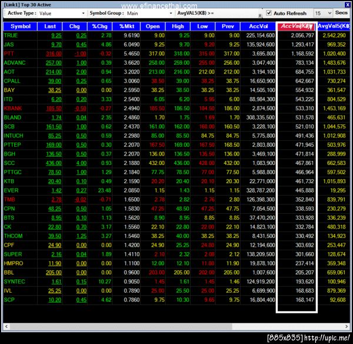Select the SUPER symbol
This screenshot has height=344, width=353.
click(13, 254)
